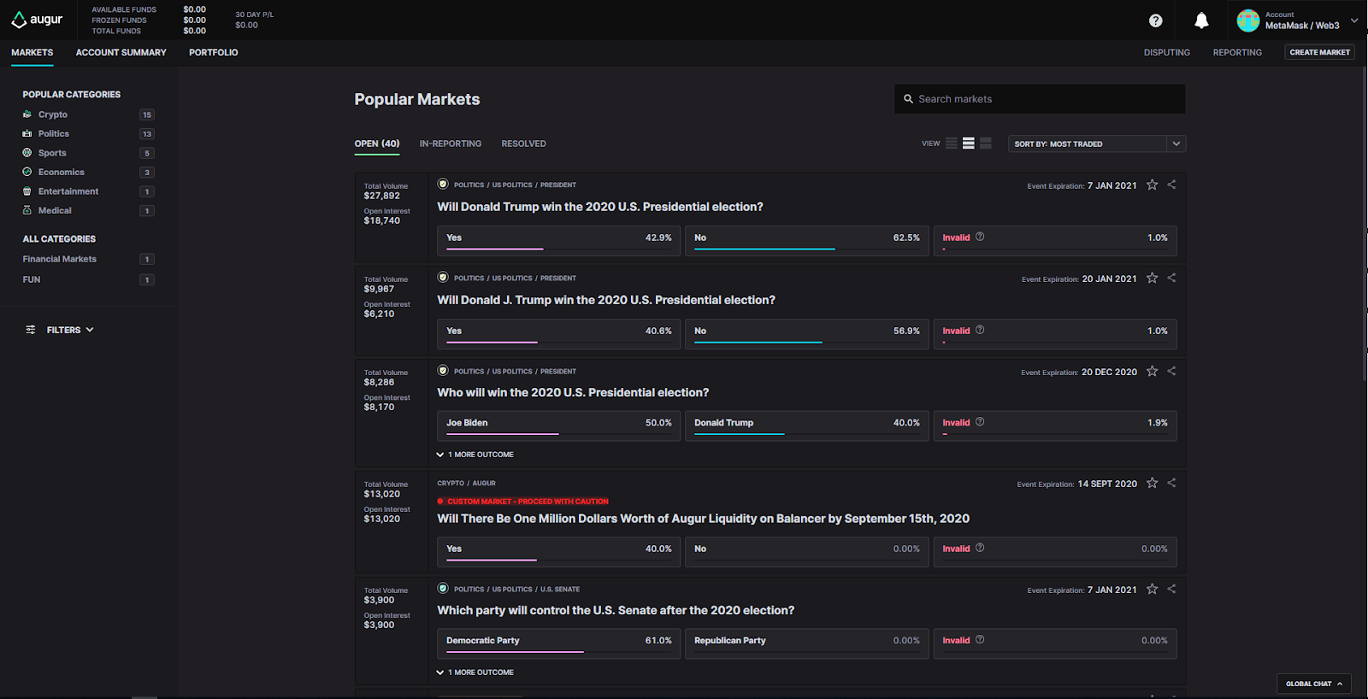Share the Augur Liquidity on Balancer market
The width and height of the screenshot is (1368, 699).
coord(1171,483)
